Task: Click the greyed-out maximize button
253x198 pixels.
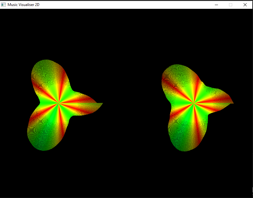Action: pyautogui.click(x=231, y=5)
